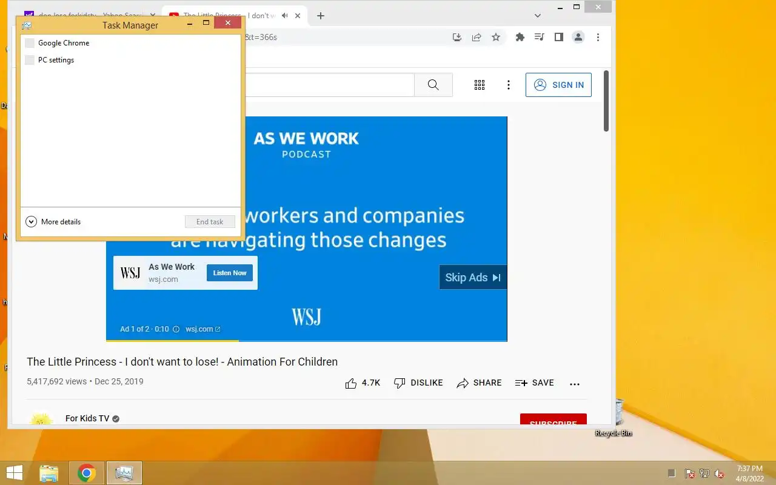Screen dimensions: 776x485
Task: Select PC settings in Task Manager list
Action: 131,60
